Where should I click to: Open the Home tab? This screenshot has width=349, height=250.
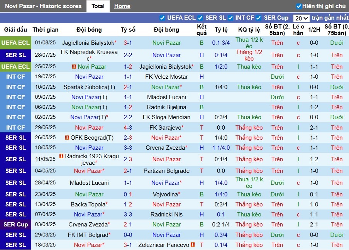coord(122,6)
